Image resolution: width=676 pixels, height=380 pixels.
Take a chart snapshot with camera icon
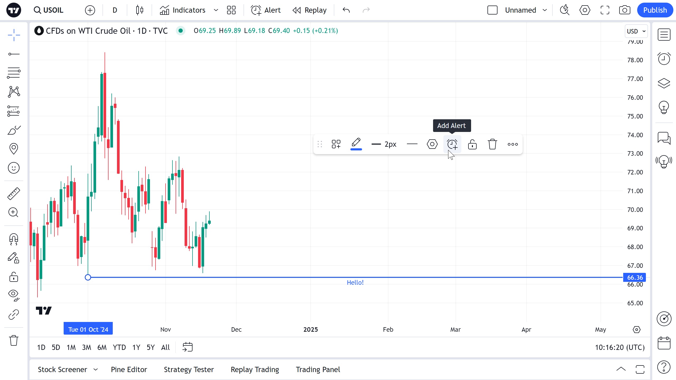[x=625, y=10]
